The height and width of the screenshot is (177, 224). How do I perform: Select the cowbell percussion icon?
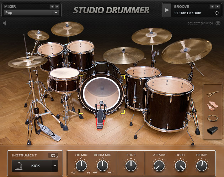coord(213,130)
